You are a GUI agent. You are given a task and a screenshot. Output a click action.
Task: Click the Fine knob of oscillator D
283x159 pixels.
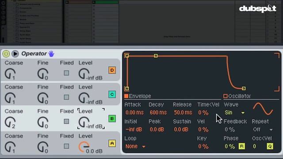point(43,74)
